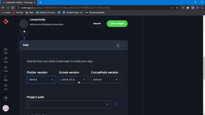The width and height of the screenshot is (205, 115).
Task: Select the Application settings - Codemagic tab
Action: point(19,3)
